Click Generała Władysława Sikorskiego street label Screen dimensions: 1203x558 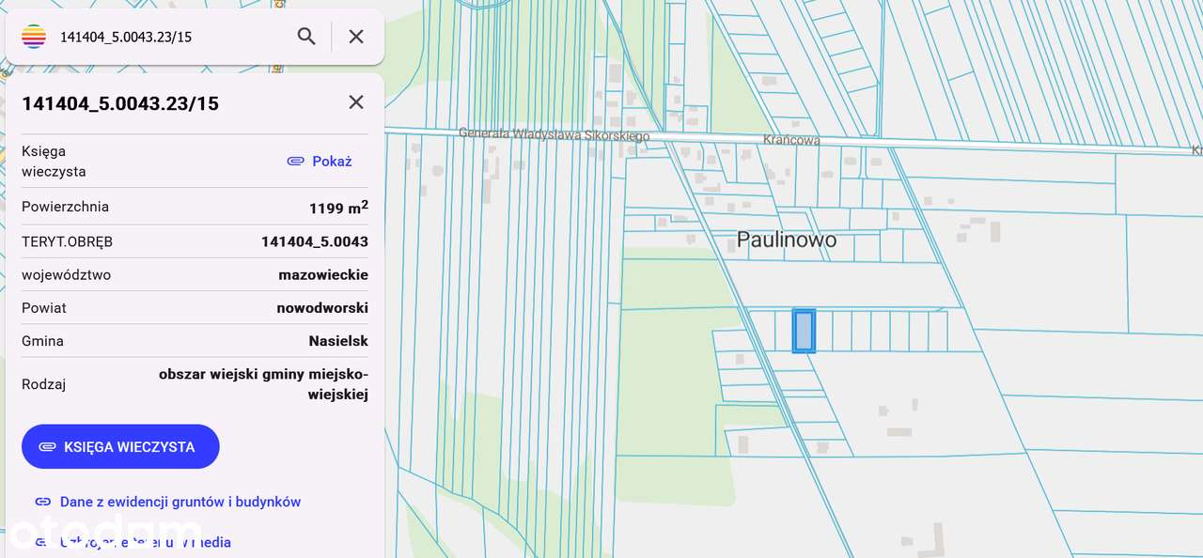(x=555, y=135)
